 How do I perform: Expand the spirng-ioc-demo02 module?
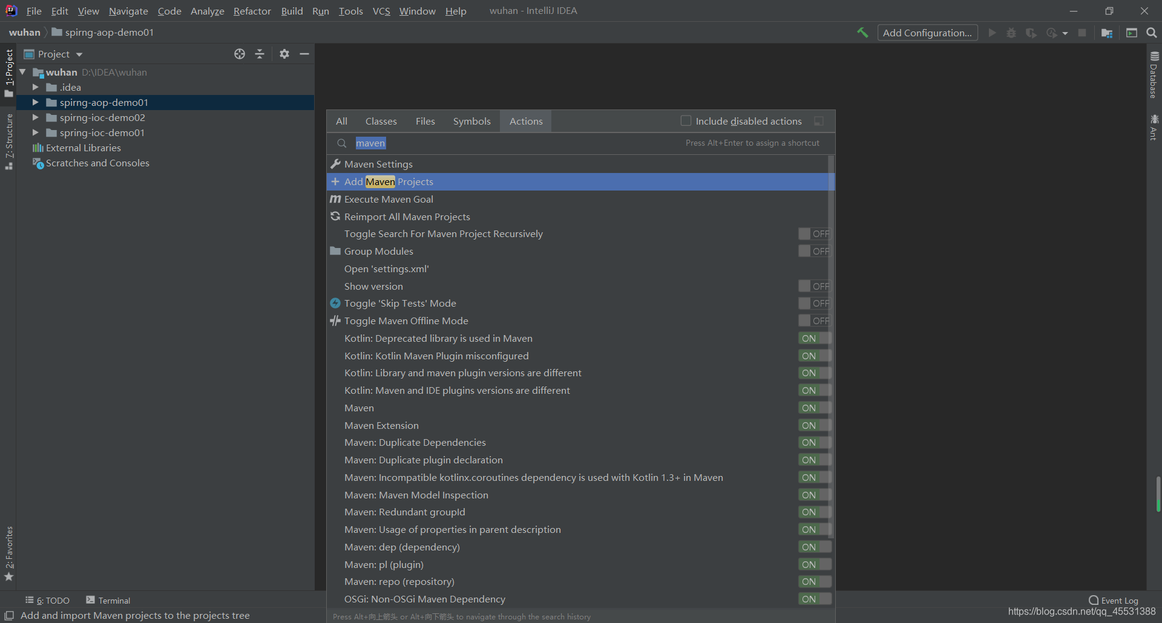coord(36,117)
